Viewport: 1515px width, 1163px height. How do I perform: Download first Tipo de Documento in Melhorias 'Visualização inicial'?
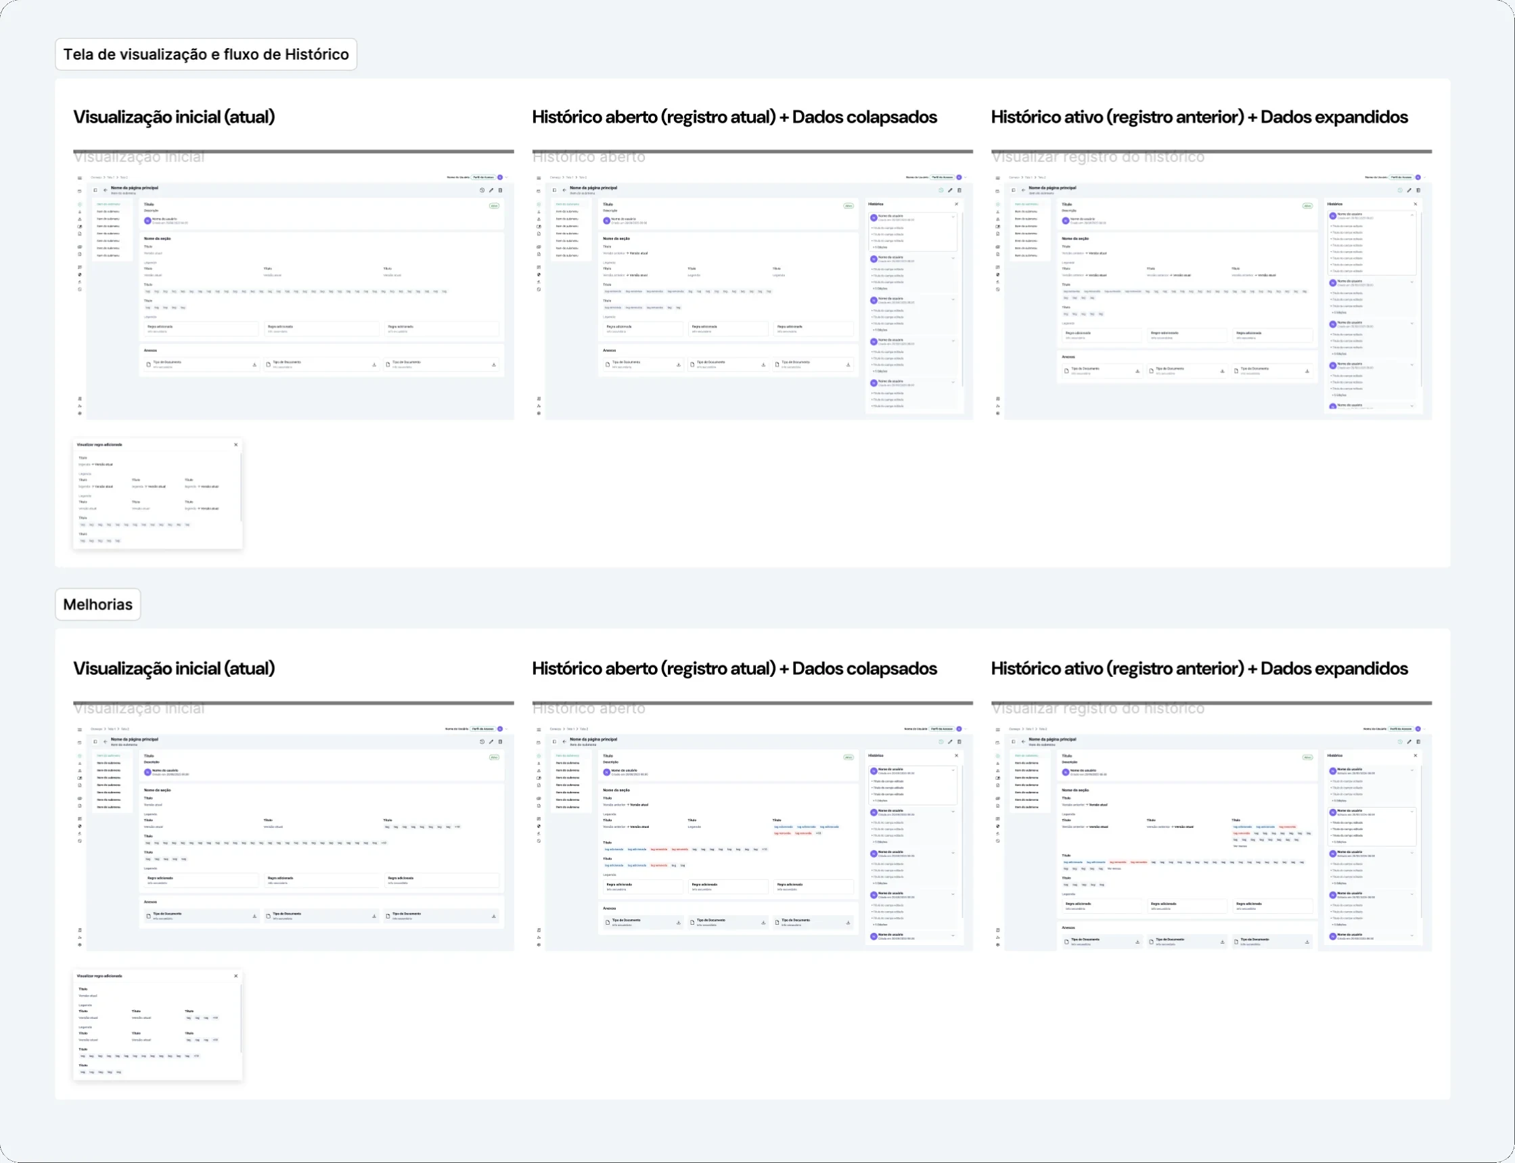click(x=254, y=916)
